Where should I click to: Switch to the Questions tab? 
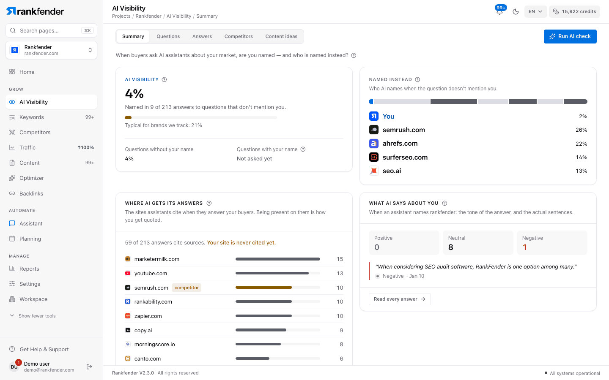click(x=168, y=36)
